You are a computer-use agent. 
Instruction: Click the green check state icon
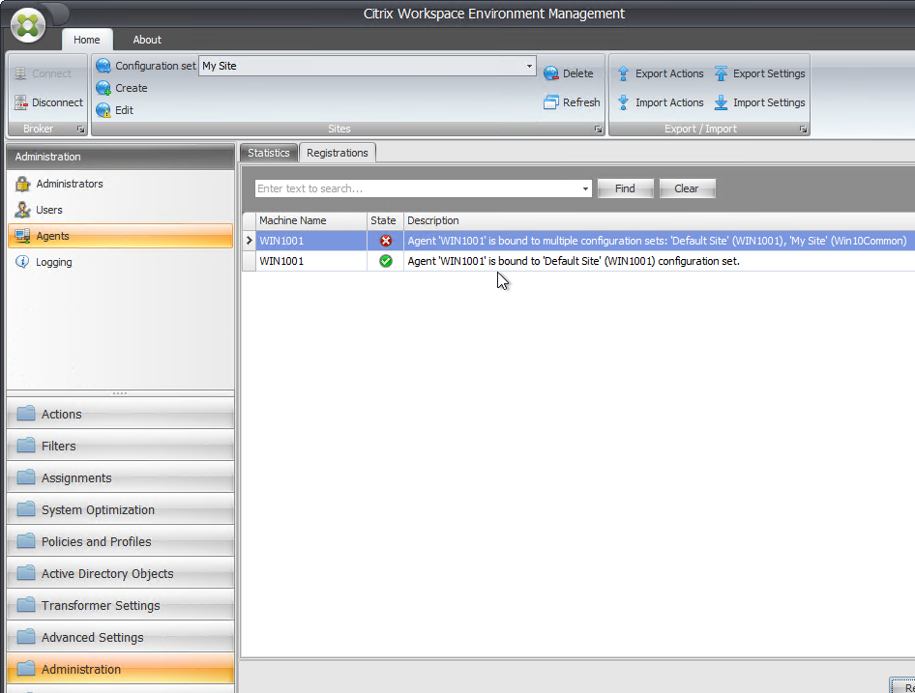(x=386, y=261)
